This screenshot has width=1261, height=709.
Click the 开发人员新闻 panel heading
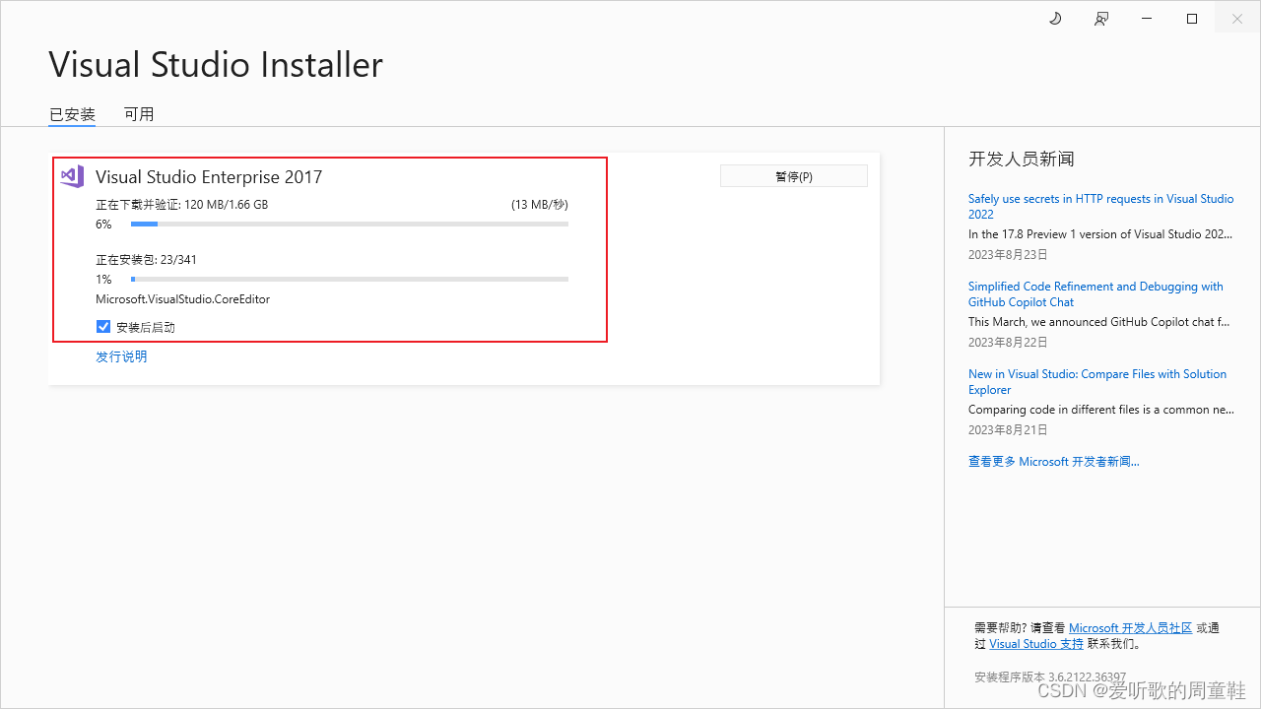pos(1017,159)
